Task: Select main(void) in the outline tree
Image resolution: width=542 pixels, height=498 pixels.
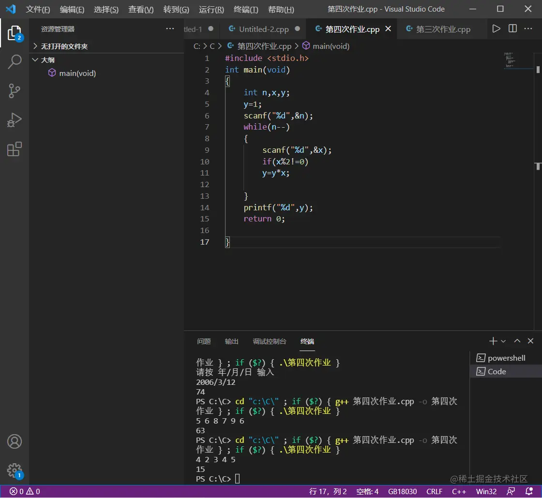Action: (x=77, y=73)
